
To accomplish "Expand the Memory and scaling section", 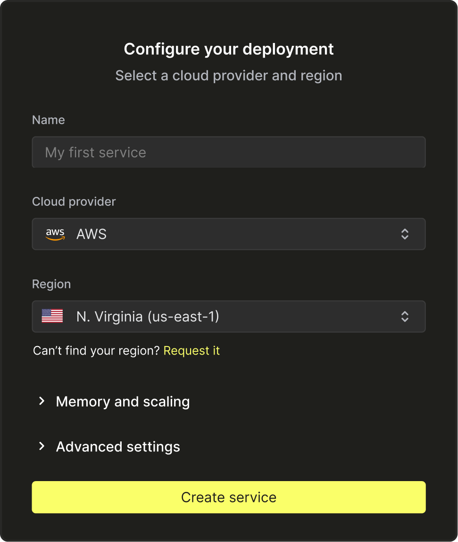I will coord(123,401).
